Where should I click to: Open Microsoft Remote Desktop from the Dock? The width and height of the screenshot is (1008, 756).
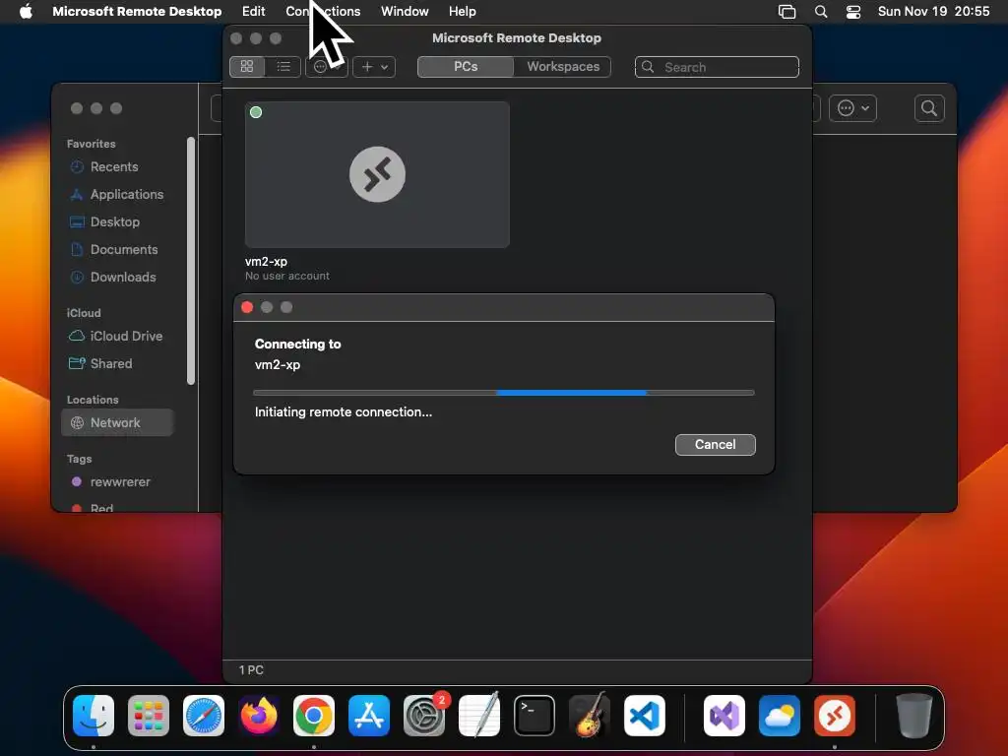click(835, 716)
